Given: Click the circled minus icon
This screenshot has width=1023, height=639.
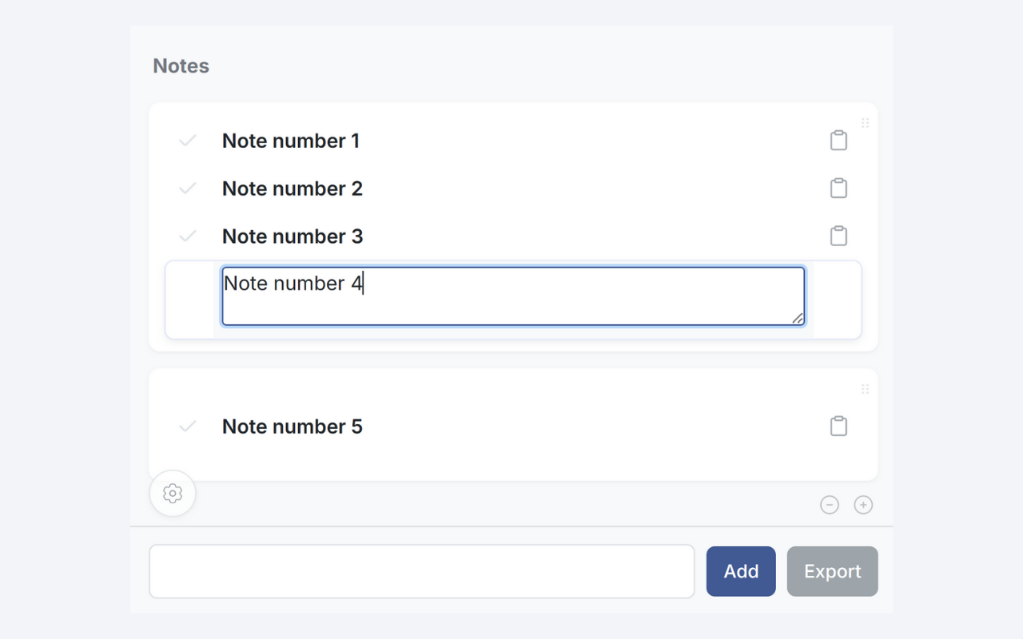Looking at the screenshot, I should coord(830,505).
